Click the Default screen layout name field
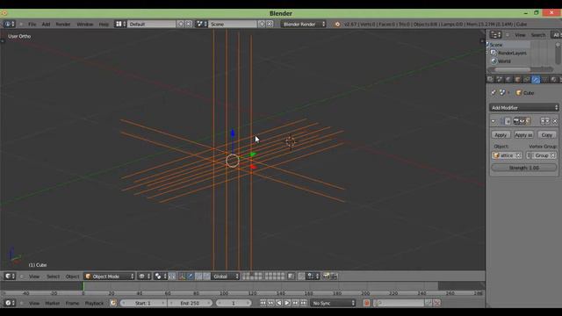The width and height of the screenshot is (562, 316). click(x=152, y=24)
